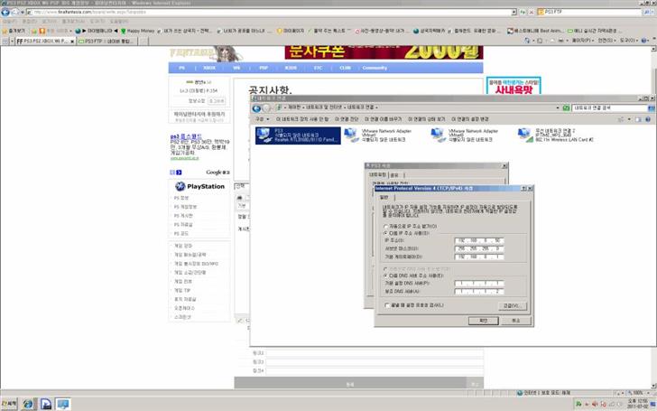Select the 802.11n Wireless LAN connection icon
657x411 pixels.
(x=525, y=135)
